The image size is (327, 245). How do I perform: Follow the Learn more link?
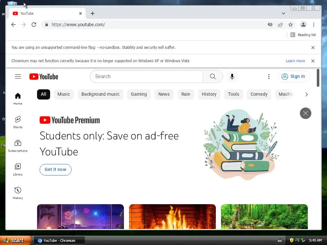point(295,61)
